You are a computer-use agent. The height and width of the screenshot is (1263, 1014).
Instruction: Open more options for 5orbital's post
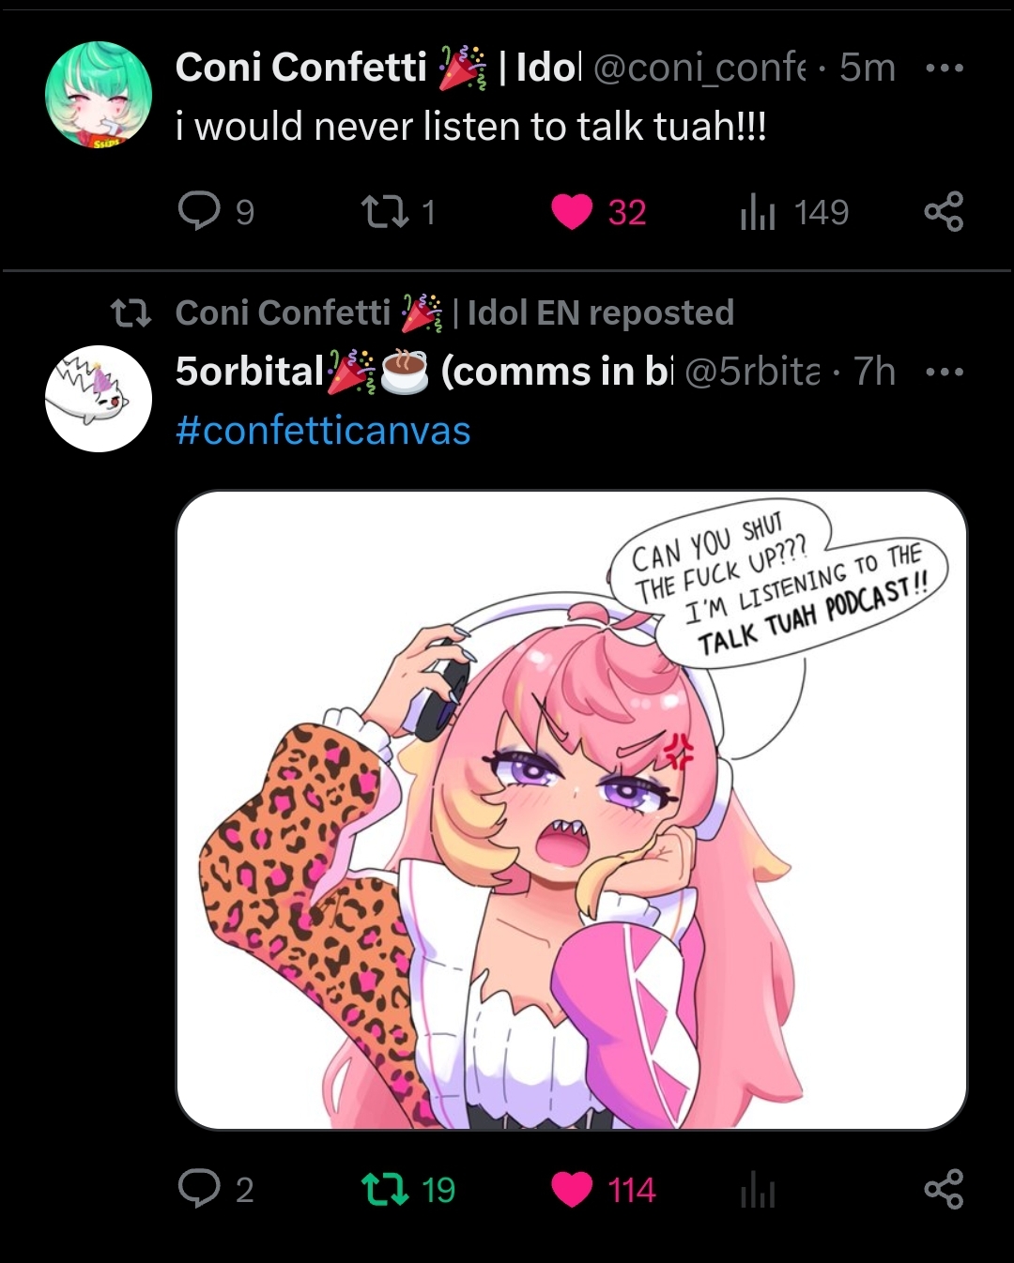(944, 372)
